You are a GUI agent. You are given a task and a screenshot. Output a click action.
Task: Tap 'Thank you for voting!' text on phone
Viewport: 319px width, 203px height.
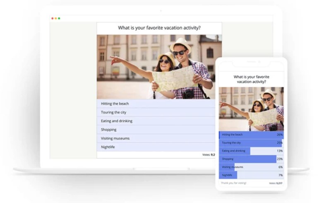234,183
